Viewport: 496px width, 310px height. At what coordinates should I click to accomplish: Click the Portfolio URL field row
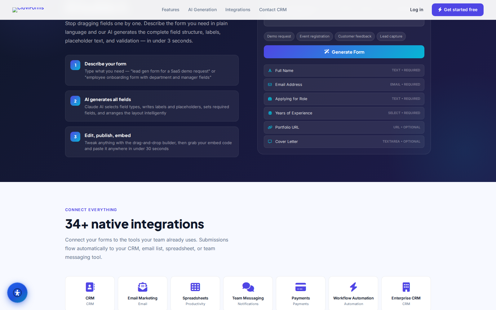(344, 127)
